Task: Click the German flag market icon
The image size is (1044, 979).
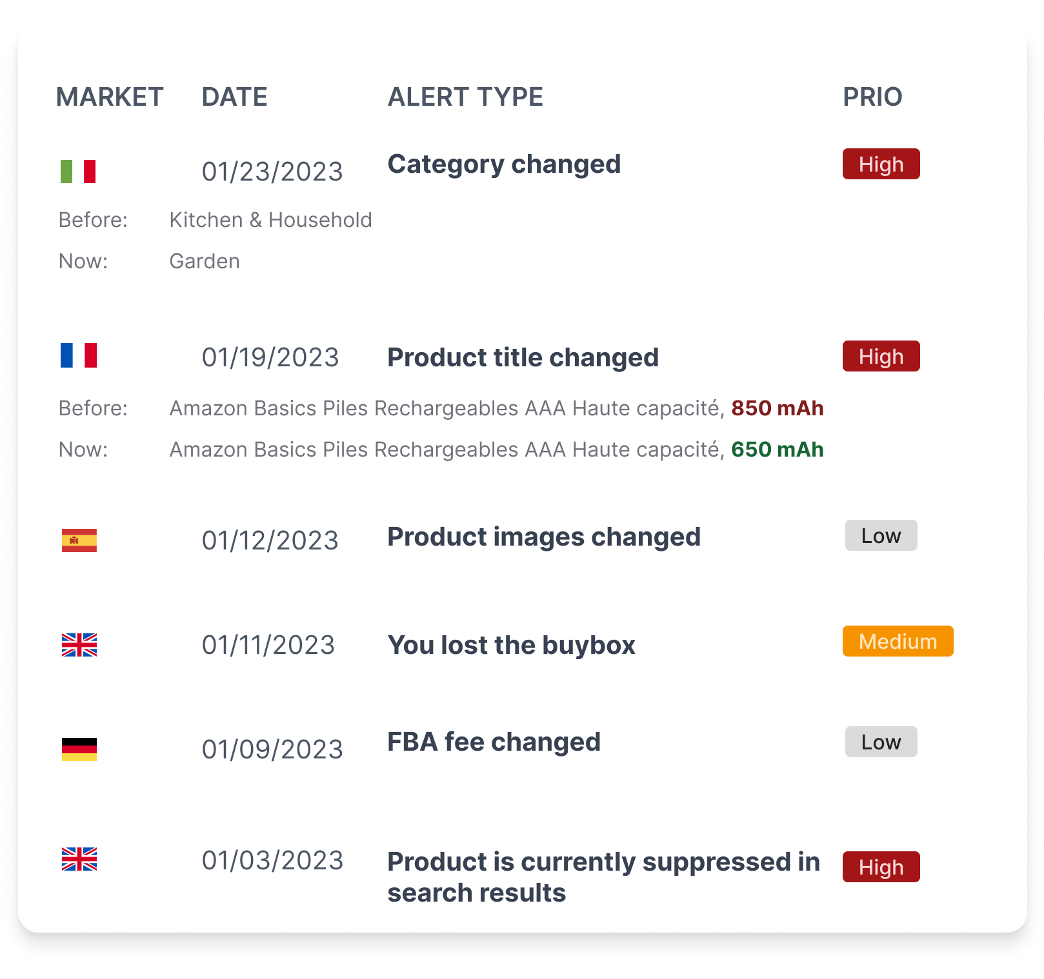Action: click(x=79, y=748)
